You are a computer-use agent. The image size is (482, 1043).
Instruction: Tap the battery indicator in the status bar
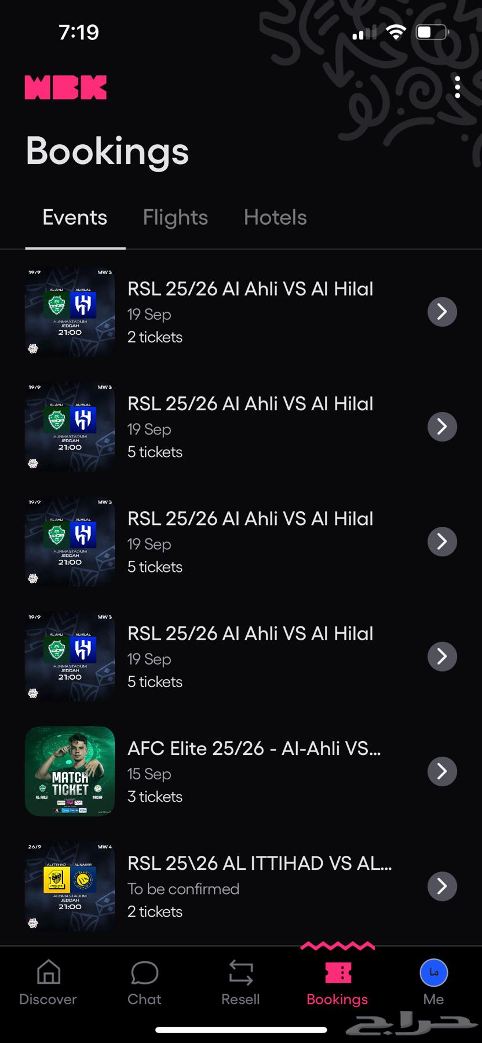[x=432, y=32]
